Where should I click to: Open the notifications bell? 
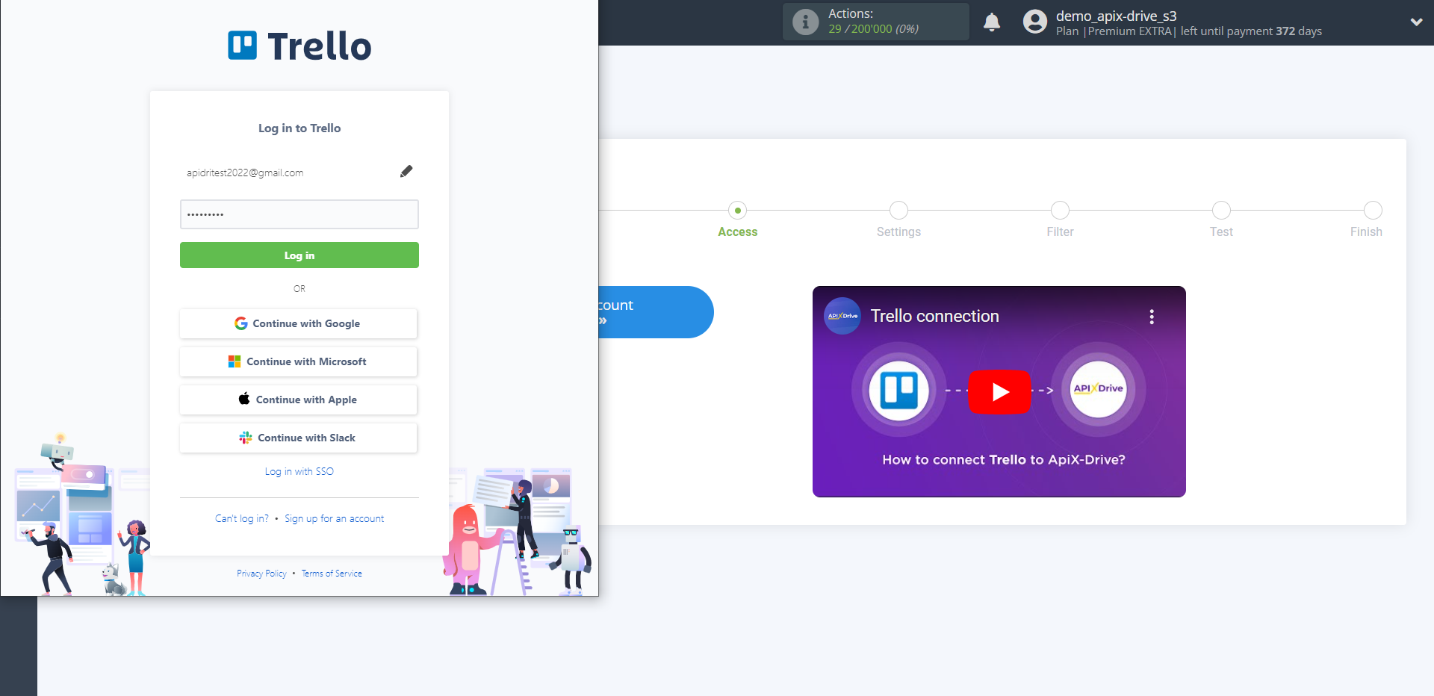pyautogui.click(x=992, y=22)
